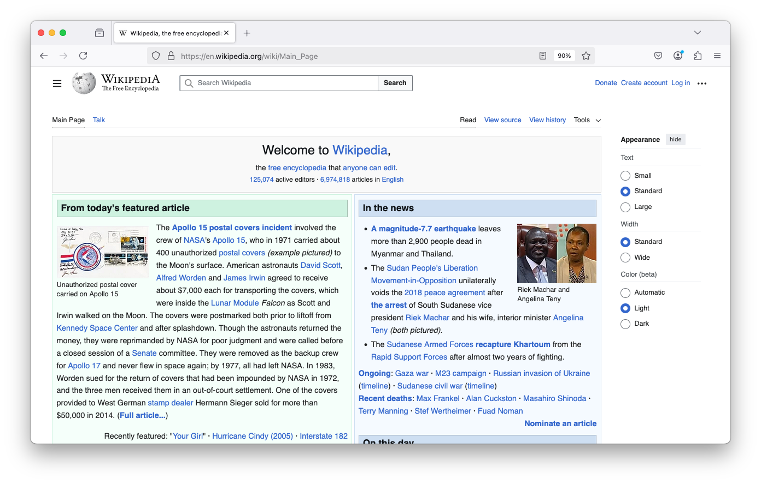Open the Pocket save icon in toolbar
761x484 pixels.
[x=658, y=56]
